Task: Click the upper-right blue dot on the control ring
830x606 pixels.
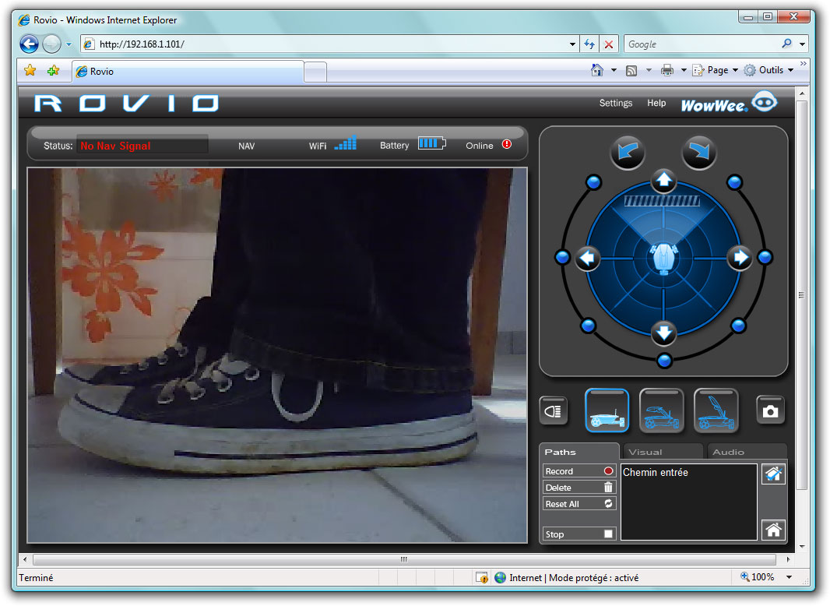Action: (734, 183)
